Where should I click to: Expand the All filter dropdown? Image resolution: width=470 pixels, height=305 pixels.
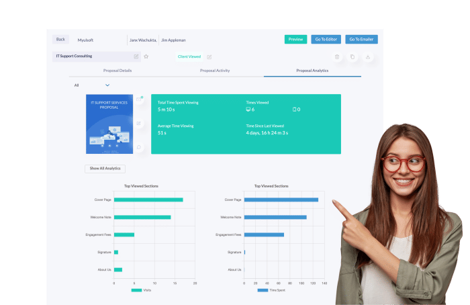tap(107, 85)
